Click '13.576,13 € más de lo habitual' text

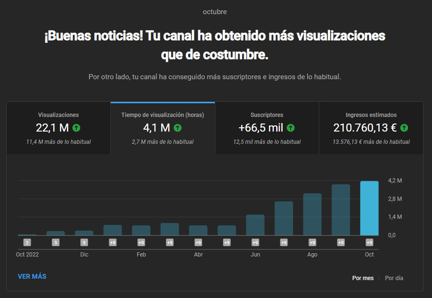click(371, 142)
